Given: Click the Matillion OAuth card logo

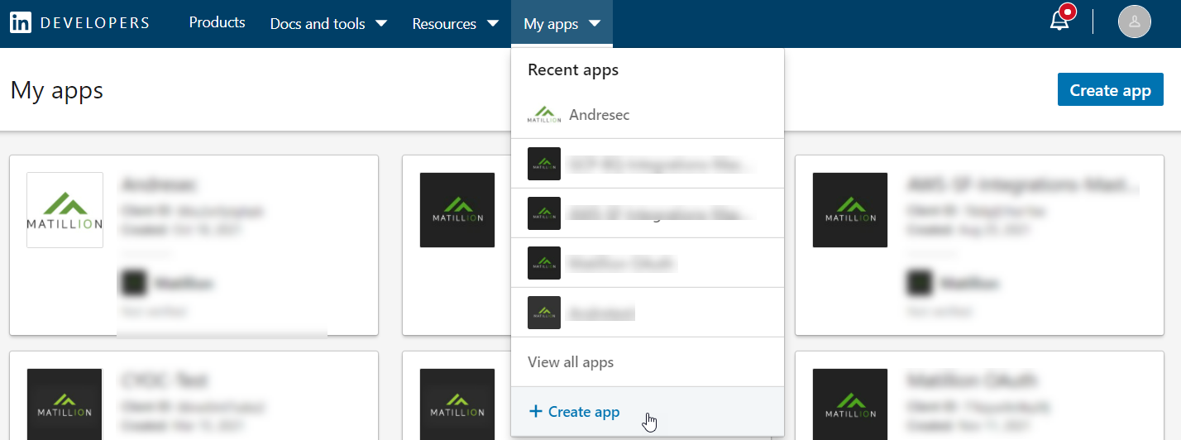Looking at the screenshot, I should [850, 404].
